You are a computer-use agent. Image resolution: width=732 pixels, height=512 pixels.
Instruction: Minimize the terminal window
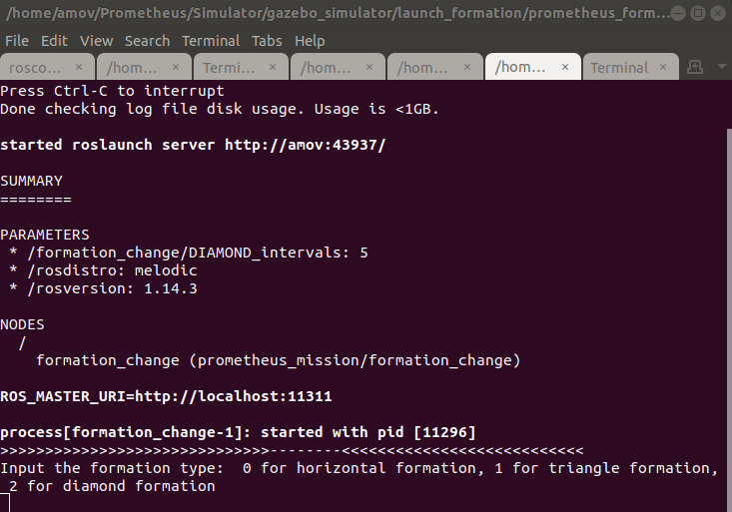[677, 13]
